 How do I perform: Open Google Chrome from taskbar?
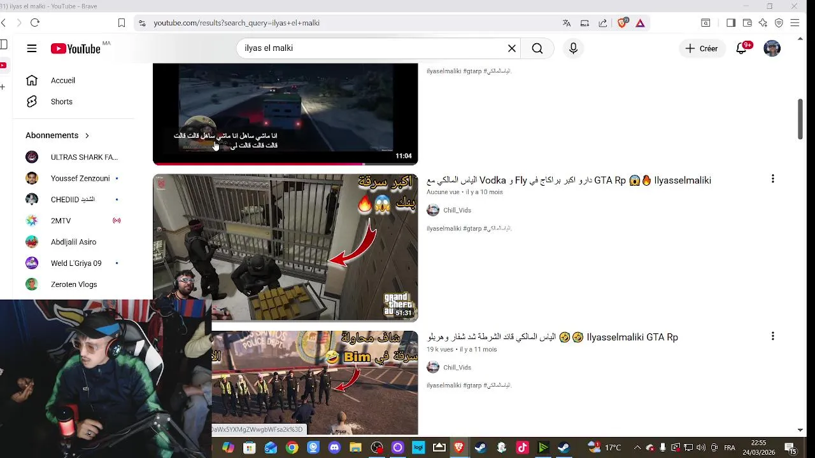(x=292, y=448)
